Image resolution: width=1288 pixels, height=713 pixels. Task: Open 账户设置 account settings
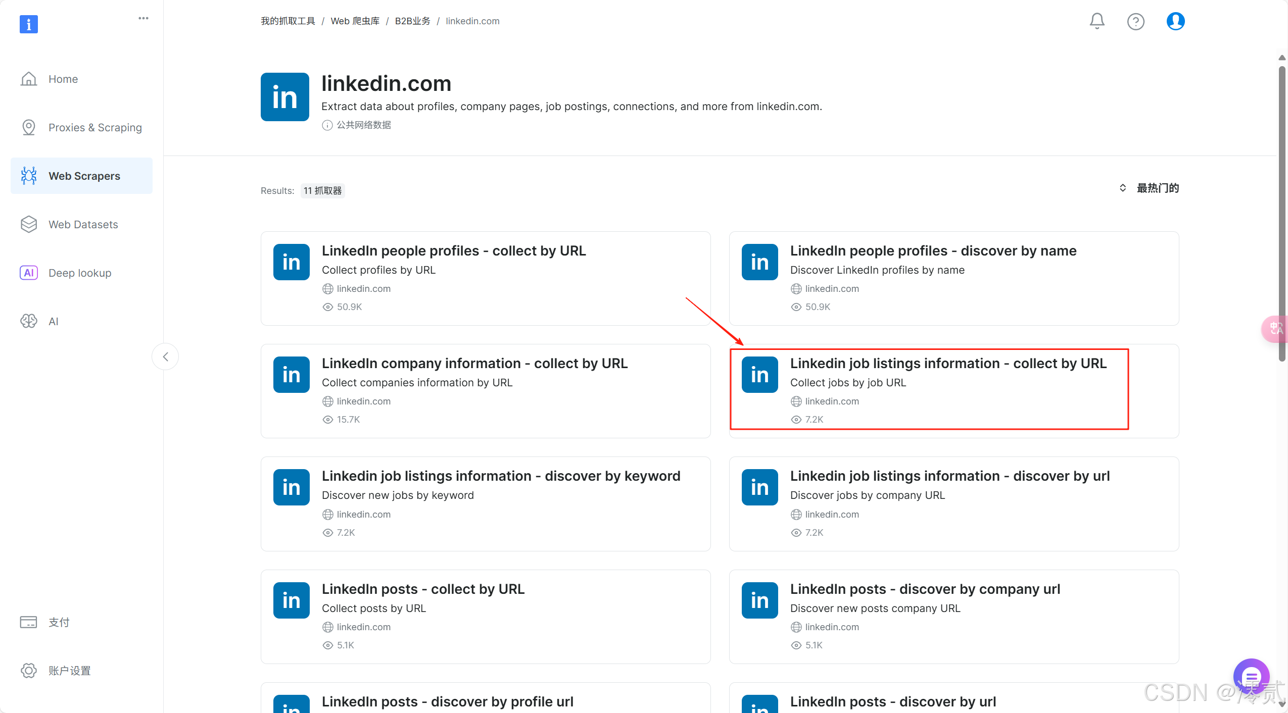[x=69, y=671]
